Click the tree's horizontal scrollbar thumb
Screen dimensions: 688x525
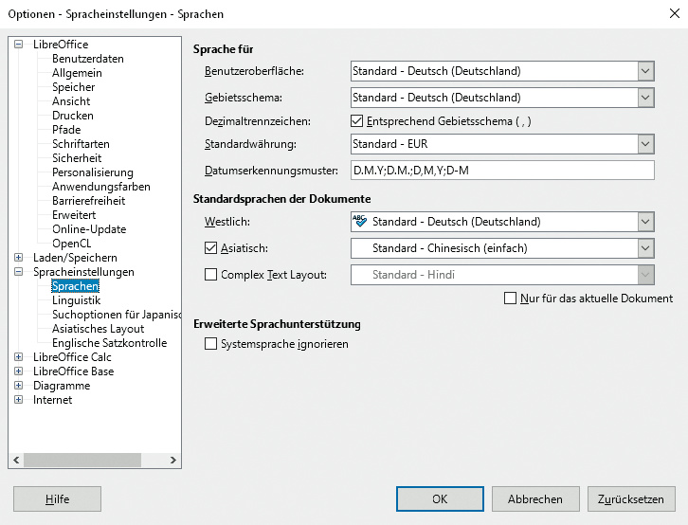click(x=82, y=460)
